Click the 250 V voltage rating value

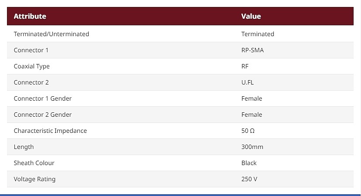click(249, 179)
